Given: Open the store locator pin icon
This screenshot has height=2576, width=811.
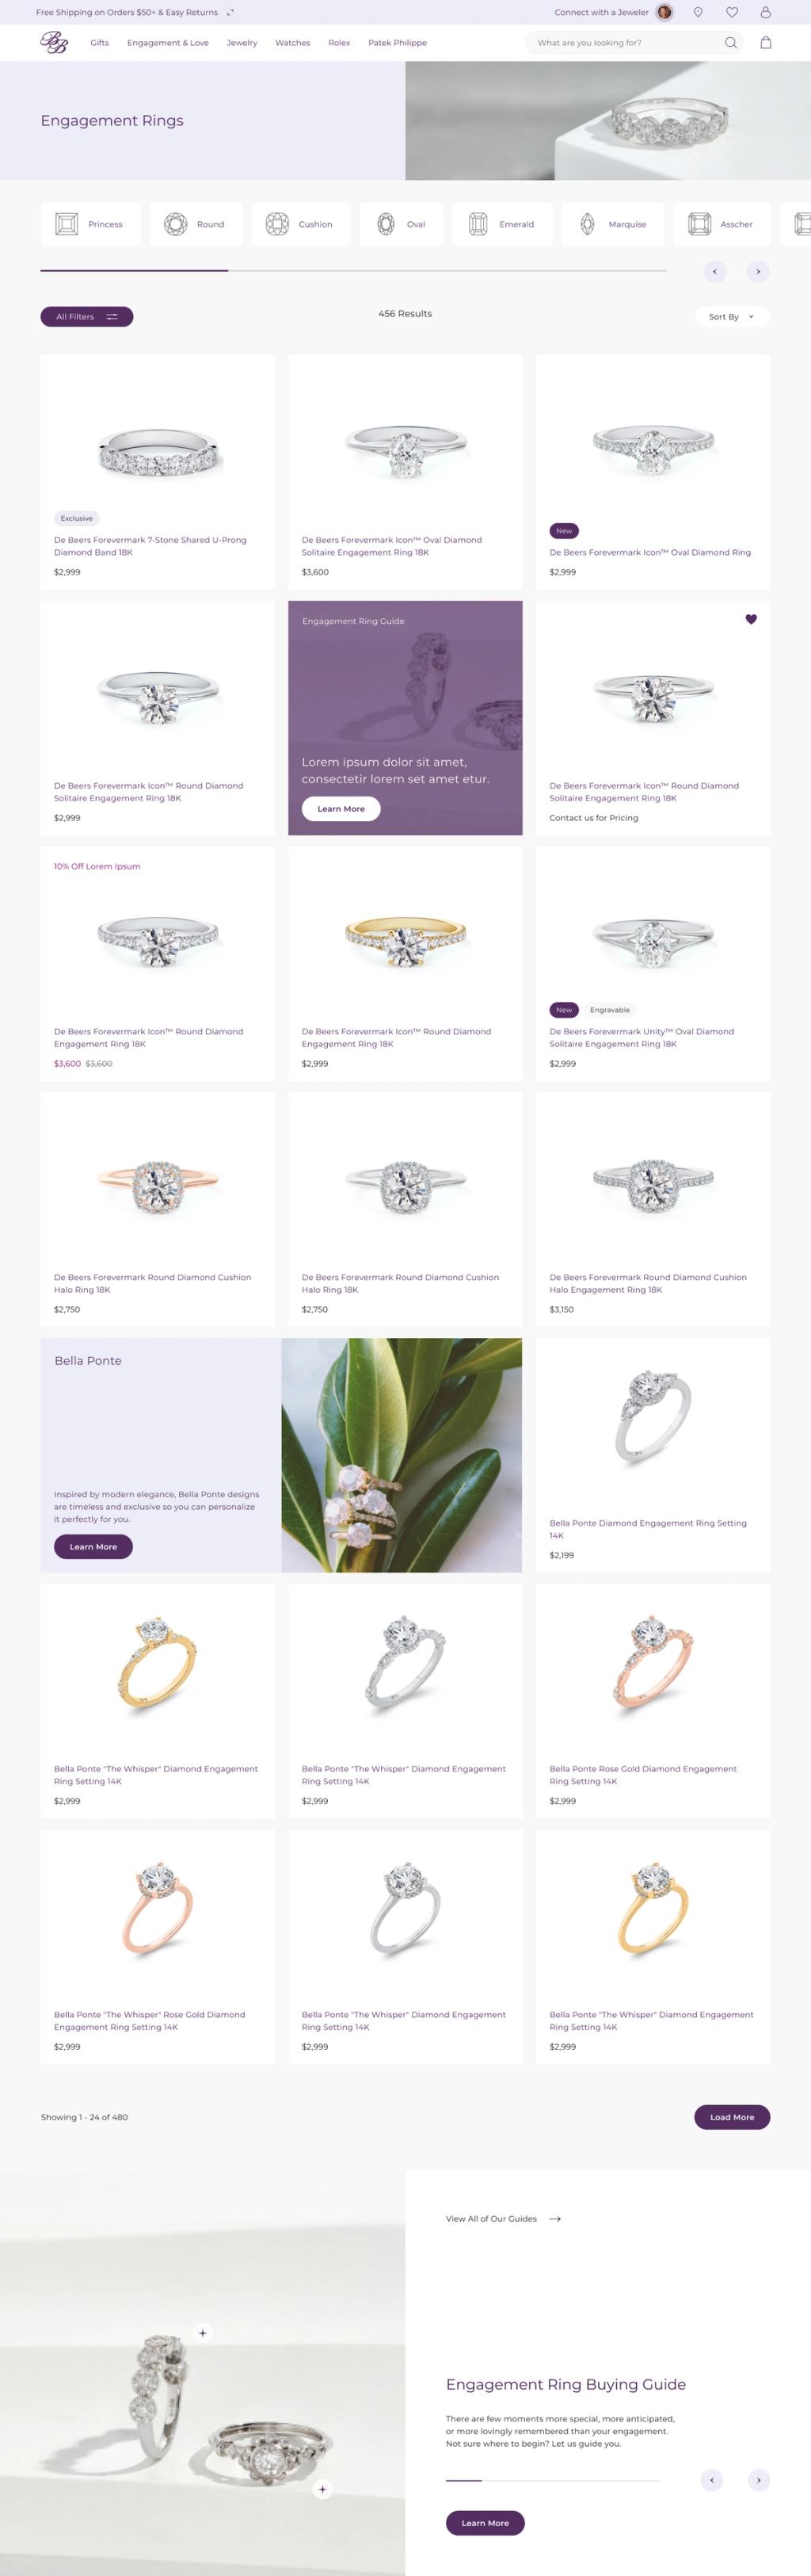Looking at the screenshot, I should pos(698,12).
